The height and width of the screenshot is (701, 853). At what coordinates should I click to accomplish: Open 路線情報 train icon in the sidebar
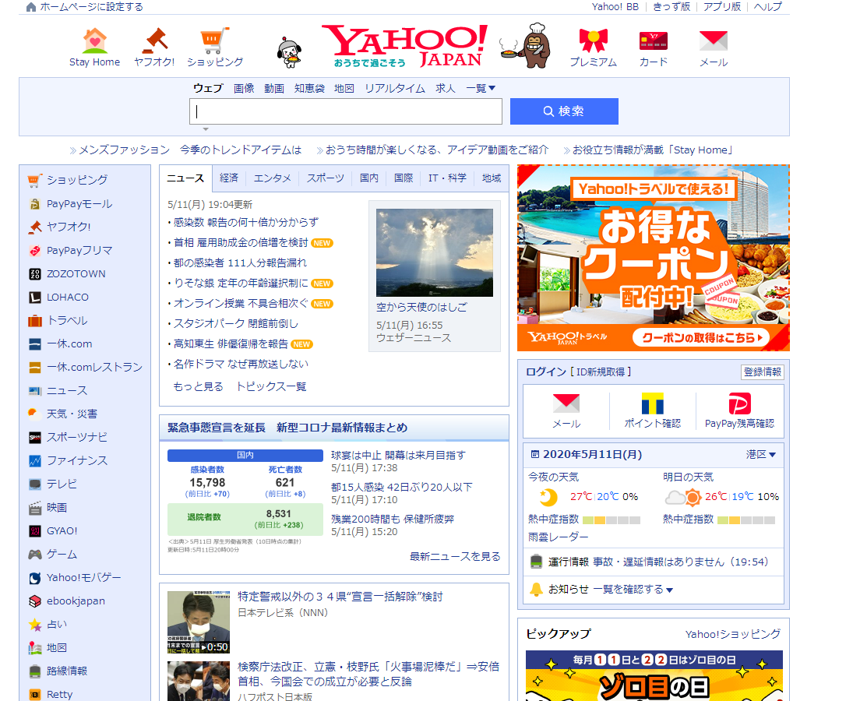35,671
